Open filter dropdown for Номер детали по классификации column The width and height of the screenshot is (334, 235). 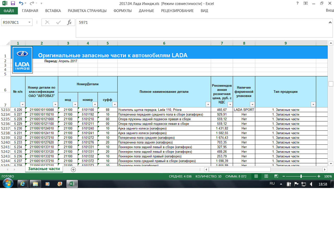(56, 105)
